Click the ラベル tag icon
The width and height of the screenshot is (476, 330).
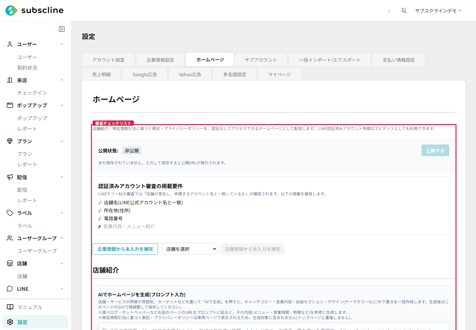pyautogui.click(x=10, y=213)
